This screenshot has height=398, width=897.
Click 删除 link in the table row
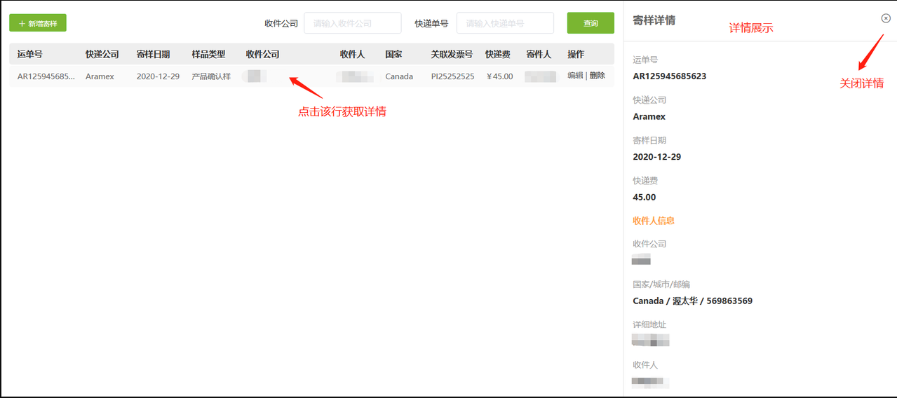[x=597, y=76]
